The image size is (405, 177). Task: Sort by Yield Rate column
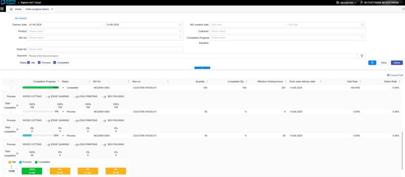pyautogui.click(x=360, y=82)
